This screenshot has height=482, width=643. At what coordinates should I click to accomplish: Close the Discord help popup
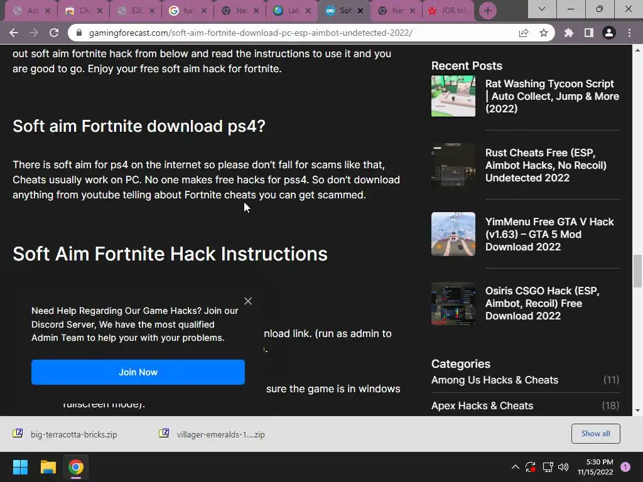pyautogui.click(x=248, y=301)
